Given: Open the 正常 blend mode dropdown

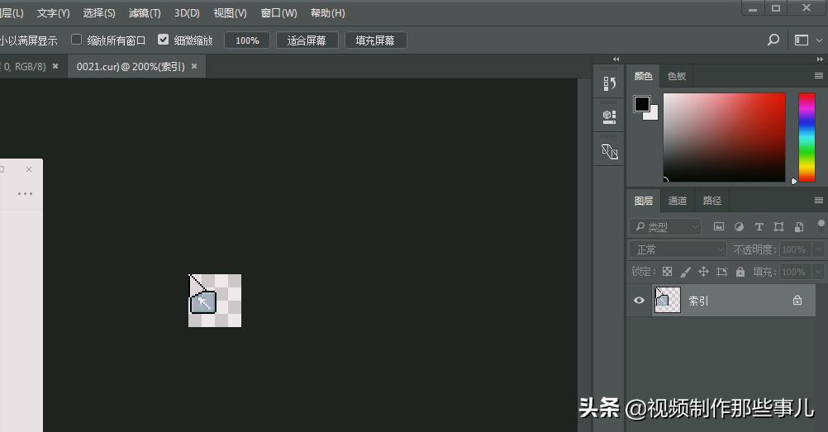Looking at the screenshot, I should tap(678, 249).
